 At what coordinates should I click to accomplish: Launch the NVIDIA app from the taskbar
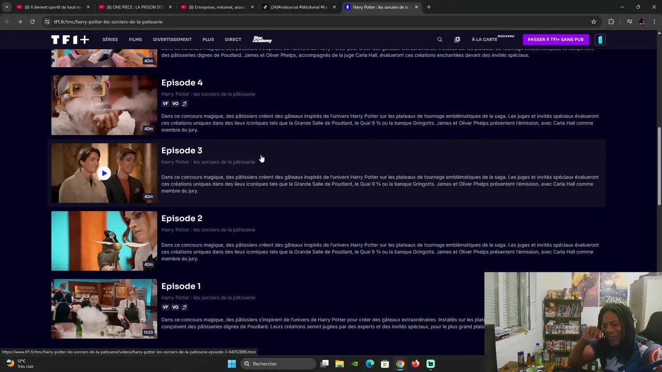pyautogui.click(x=355, y=364)
